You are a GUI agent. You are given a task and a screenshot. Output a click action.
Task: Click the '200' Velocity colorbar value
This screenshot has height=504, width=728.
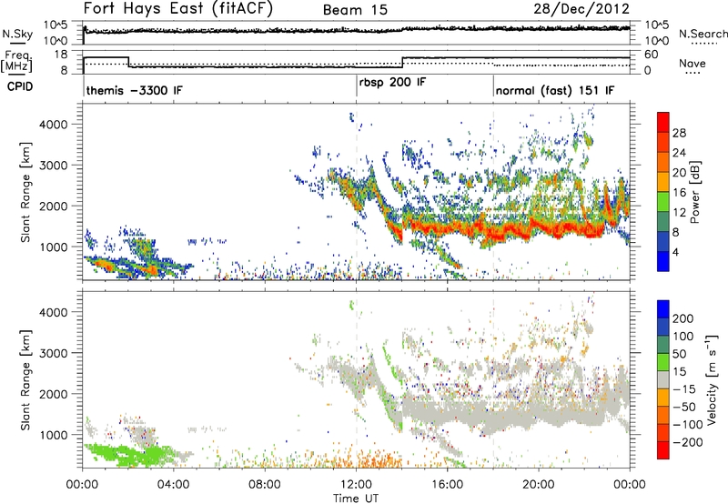click(x=683, y=318)
